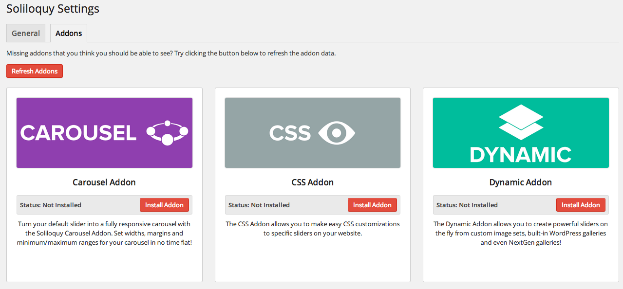The image size is (623, 289).
Task: Click the DYNAMIC word in green banner
Action: click(x=521, y=155)
